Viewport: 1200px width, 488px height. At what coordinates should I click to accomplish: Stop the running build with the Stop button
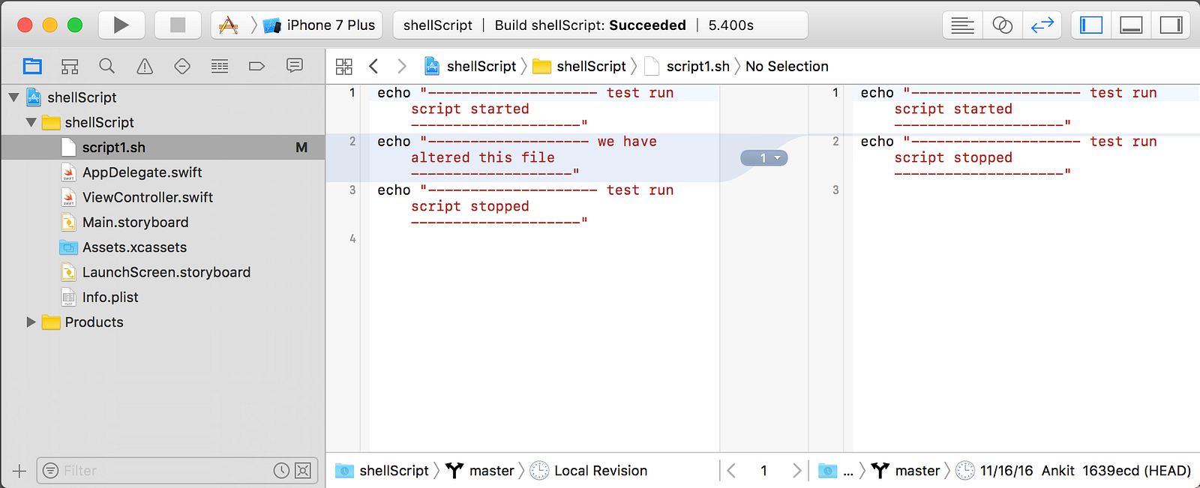click(178, 25)
